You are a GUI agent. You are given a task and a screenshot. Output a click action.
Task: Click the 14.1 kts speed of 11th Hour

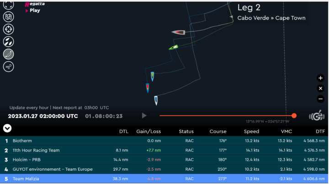tap(252, 150)
